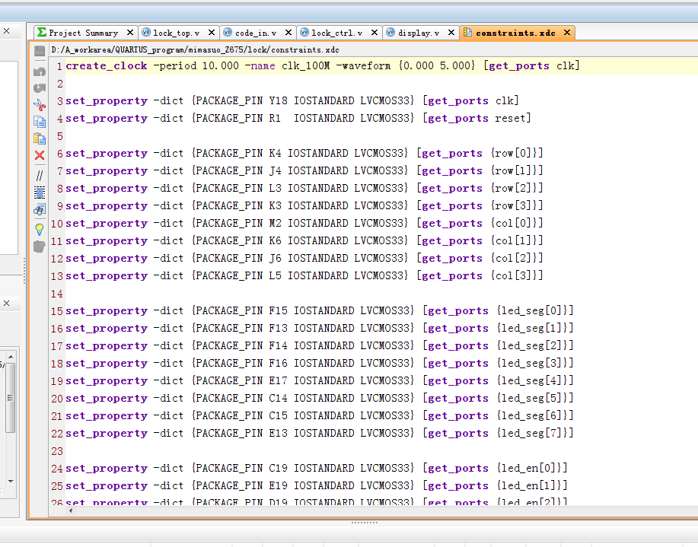Click the light bulb language templates icon

click(x=40, y=228)
